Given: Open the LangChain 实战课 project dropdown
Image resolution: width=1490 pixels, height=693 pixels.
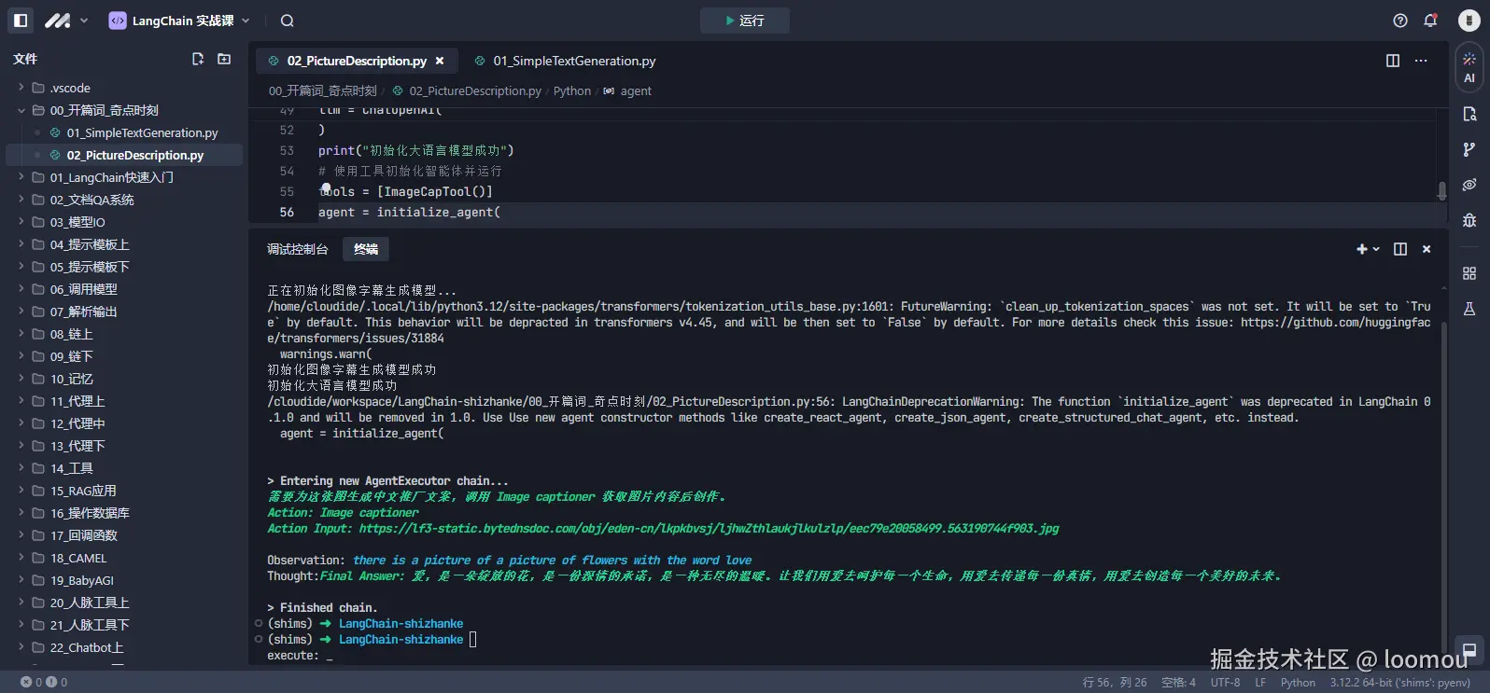Looking at the screenshot, I should click(x=180, y=21).
